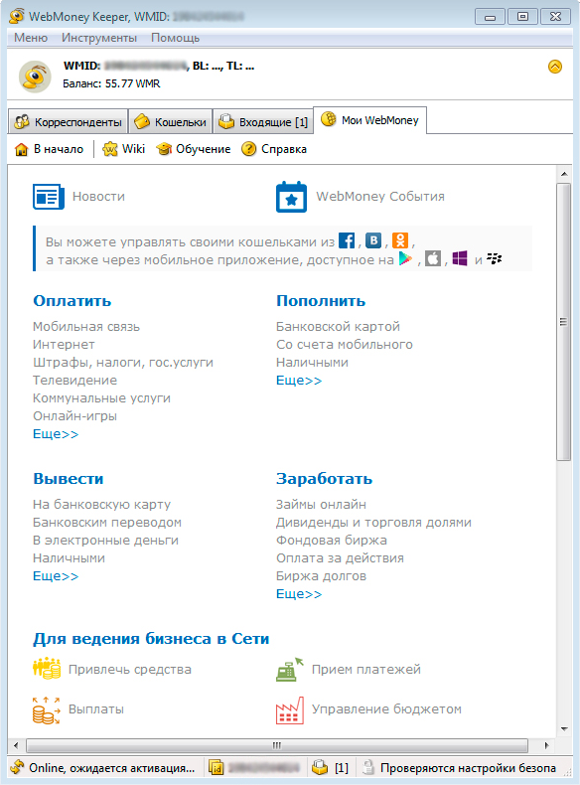The height and width of the screenshot is (785, 580).
Task: Open the Apple app icon
Action: click(433, 258)
